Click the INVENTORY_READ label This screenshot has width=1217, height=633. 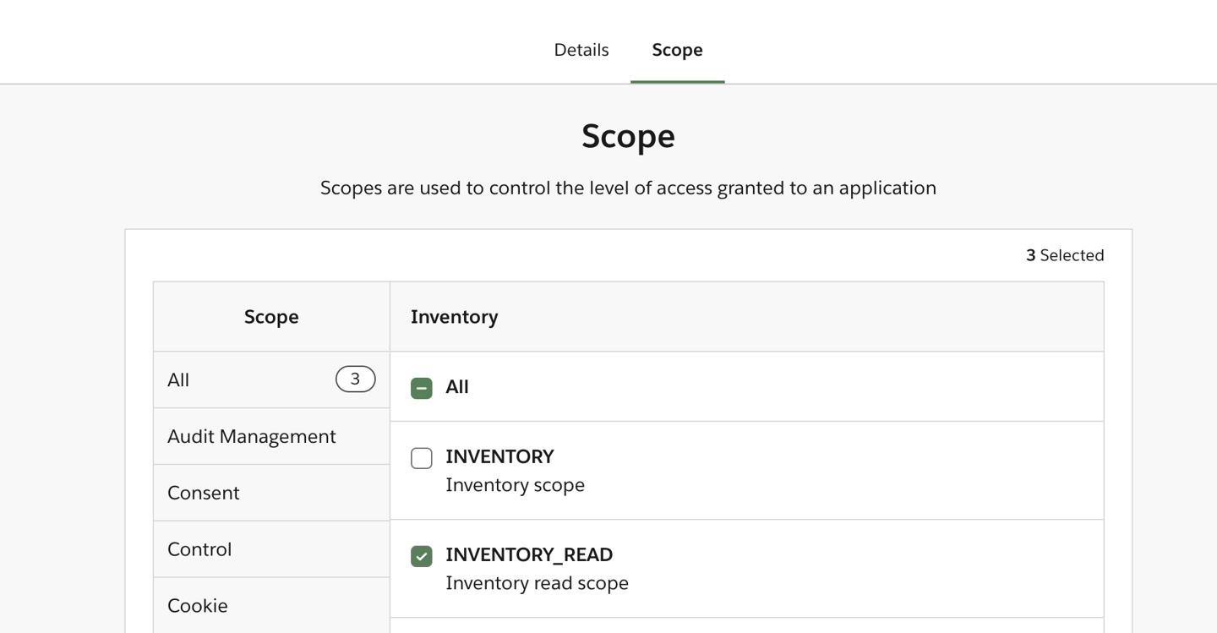tap(529, 554)
